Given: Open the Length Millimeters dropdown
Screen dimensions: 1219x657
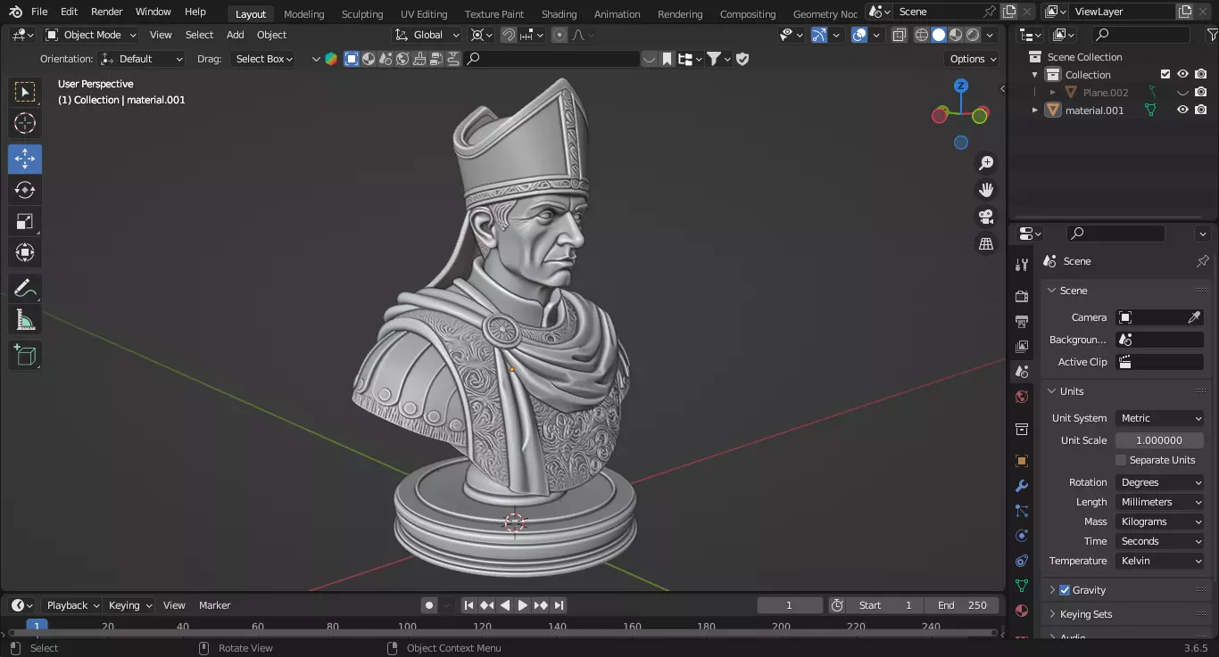Looking at the screenshot, I should pyautogui.click(x=1160, y=502).
